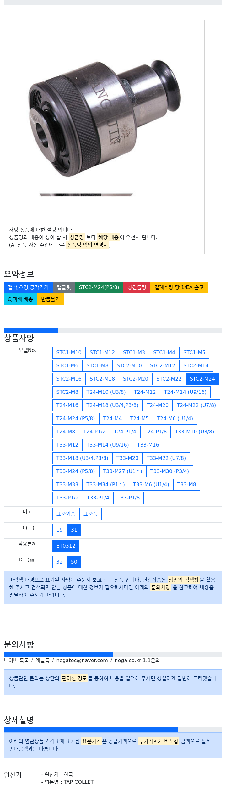Select the 표준품 option
226x786 pixels.
pyautogui.click(x=90, y=514)
